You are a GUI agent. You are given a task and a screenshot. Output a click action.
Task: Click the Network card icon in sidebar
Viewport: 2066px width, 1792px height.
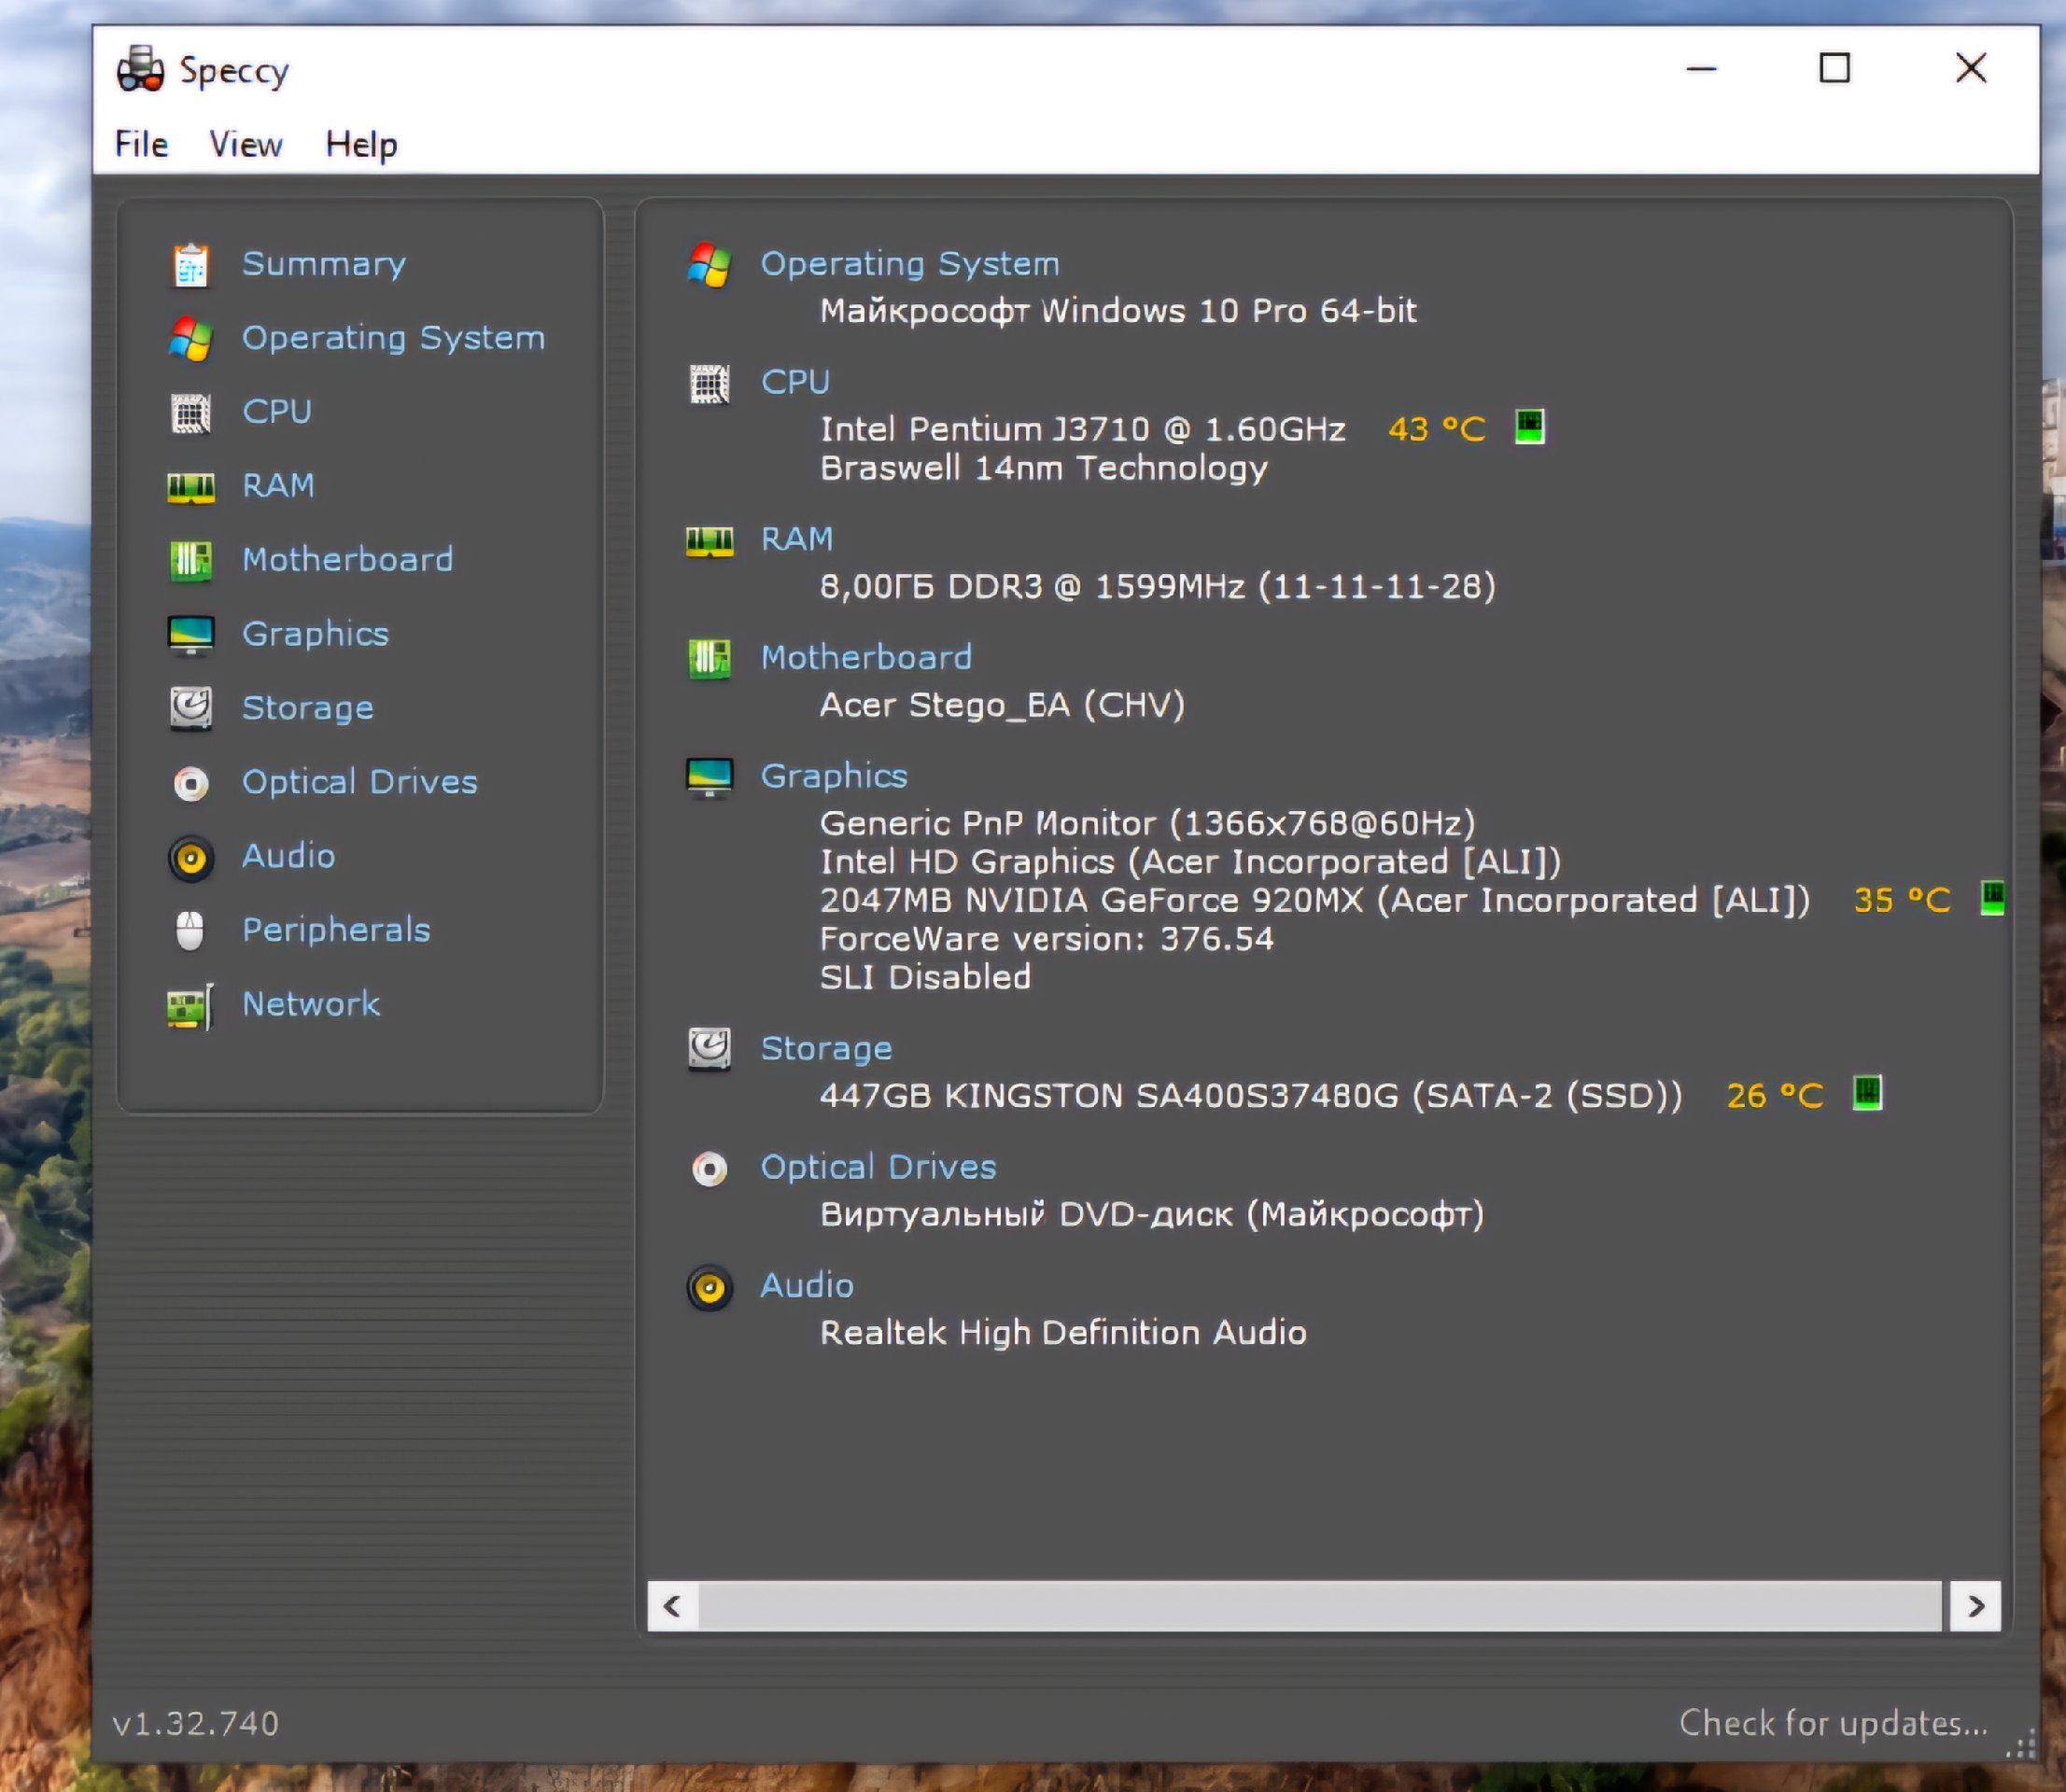point(190,1005)
